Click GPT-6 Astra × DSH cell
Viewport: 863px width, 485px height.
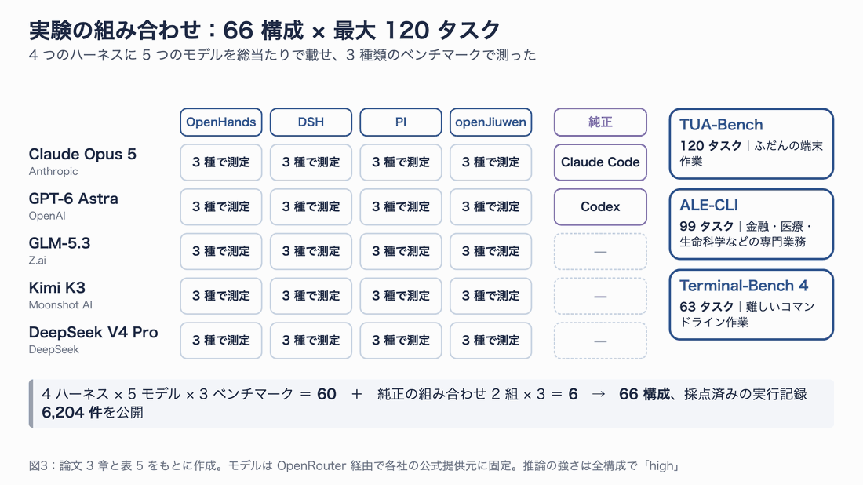pos(311,207)
